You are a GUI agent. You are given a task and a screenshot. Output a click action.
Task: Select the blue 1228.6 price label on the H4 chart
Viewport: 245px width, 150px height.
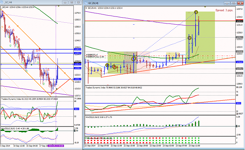coord(78,68)
